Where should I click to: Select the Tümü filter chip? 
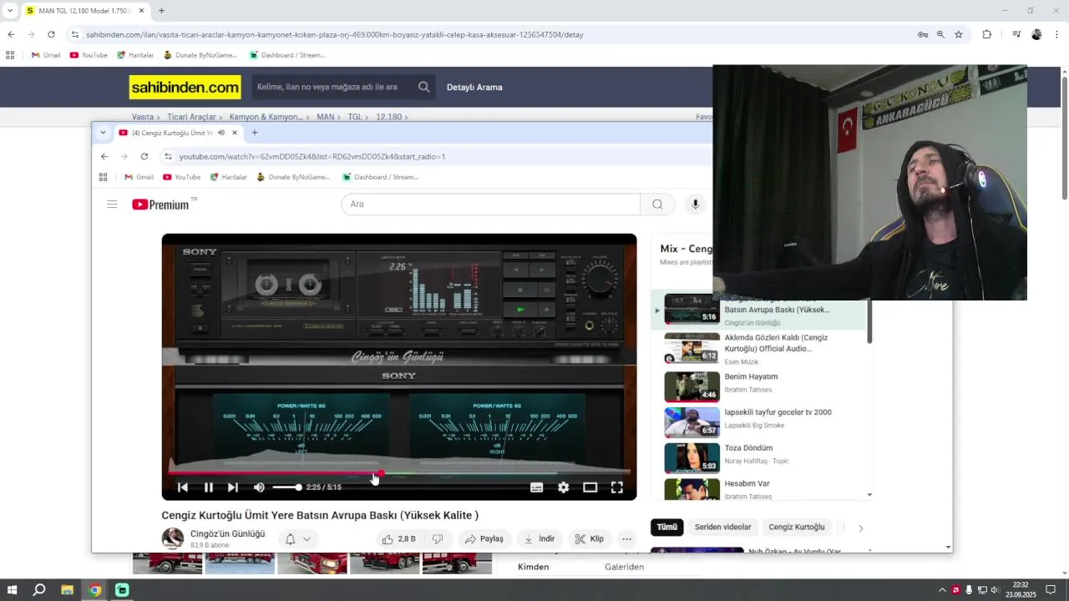click(666, 527)
